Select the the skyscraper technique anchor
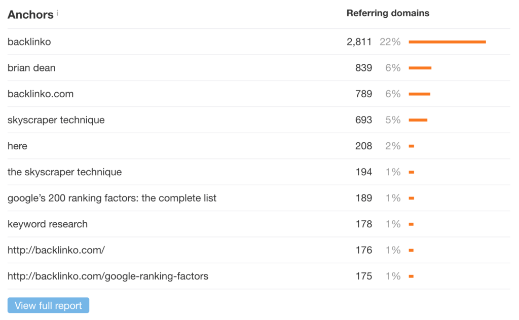Image resolution: width=519 pixels, height=320 pixels. (65, 172)
